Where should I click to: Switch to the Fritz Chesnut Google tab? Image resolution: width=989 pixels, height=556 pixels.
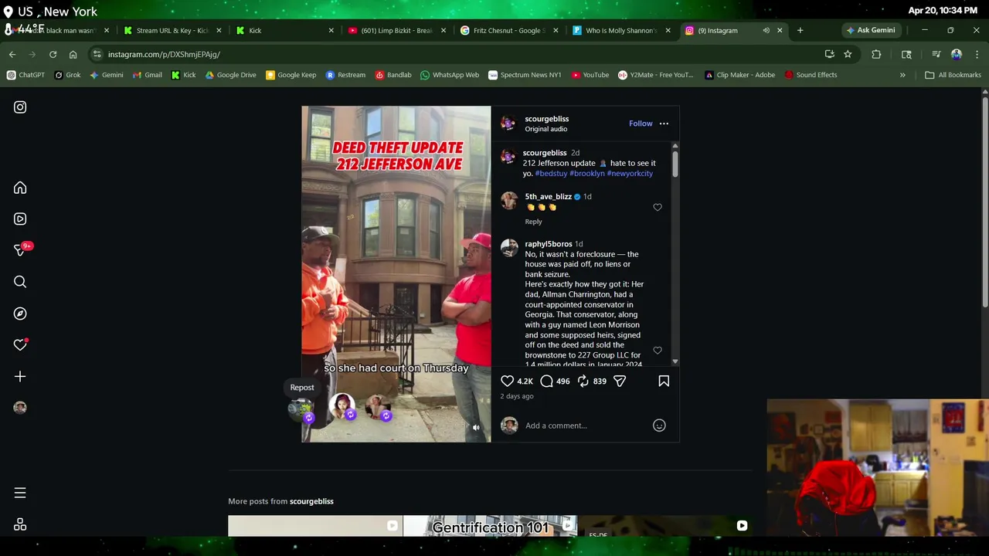(x=508, y=30)
